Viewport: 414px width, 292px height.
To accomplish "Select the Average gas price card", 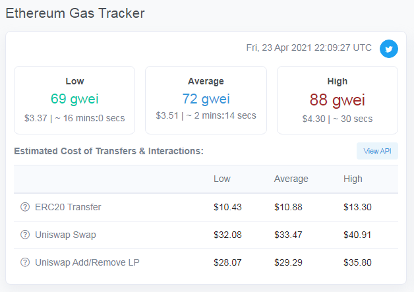I will point(206,100).
